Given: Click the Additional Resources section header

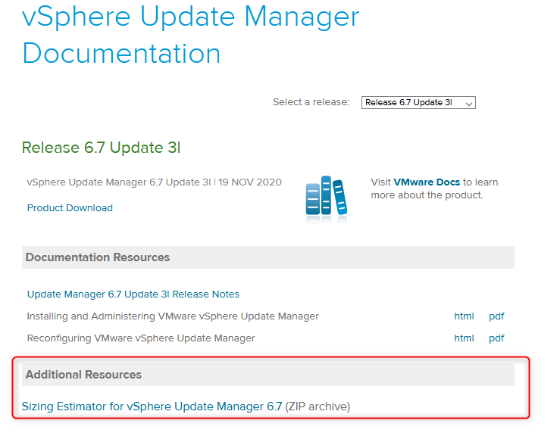Looking at the screenshot, I should click(x=268, y=375).
